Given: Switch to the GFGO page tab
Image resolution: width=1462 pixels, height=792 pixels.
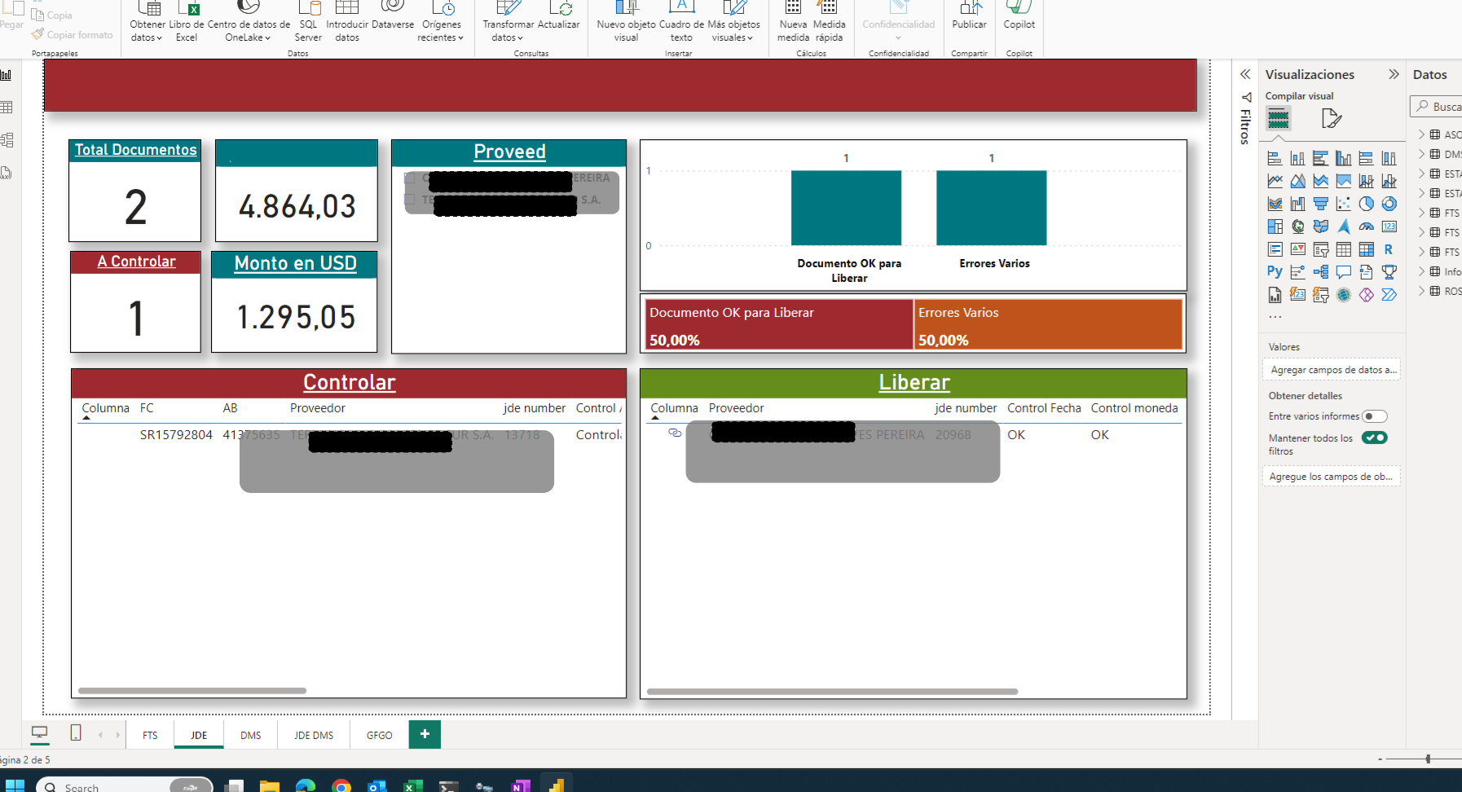Looking at the screenshot, I should click(x=378, y=734).
